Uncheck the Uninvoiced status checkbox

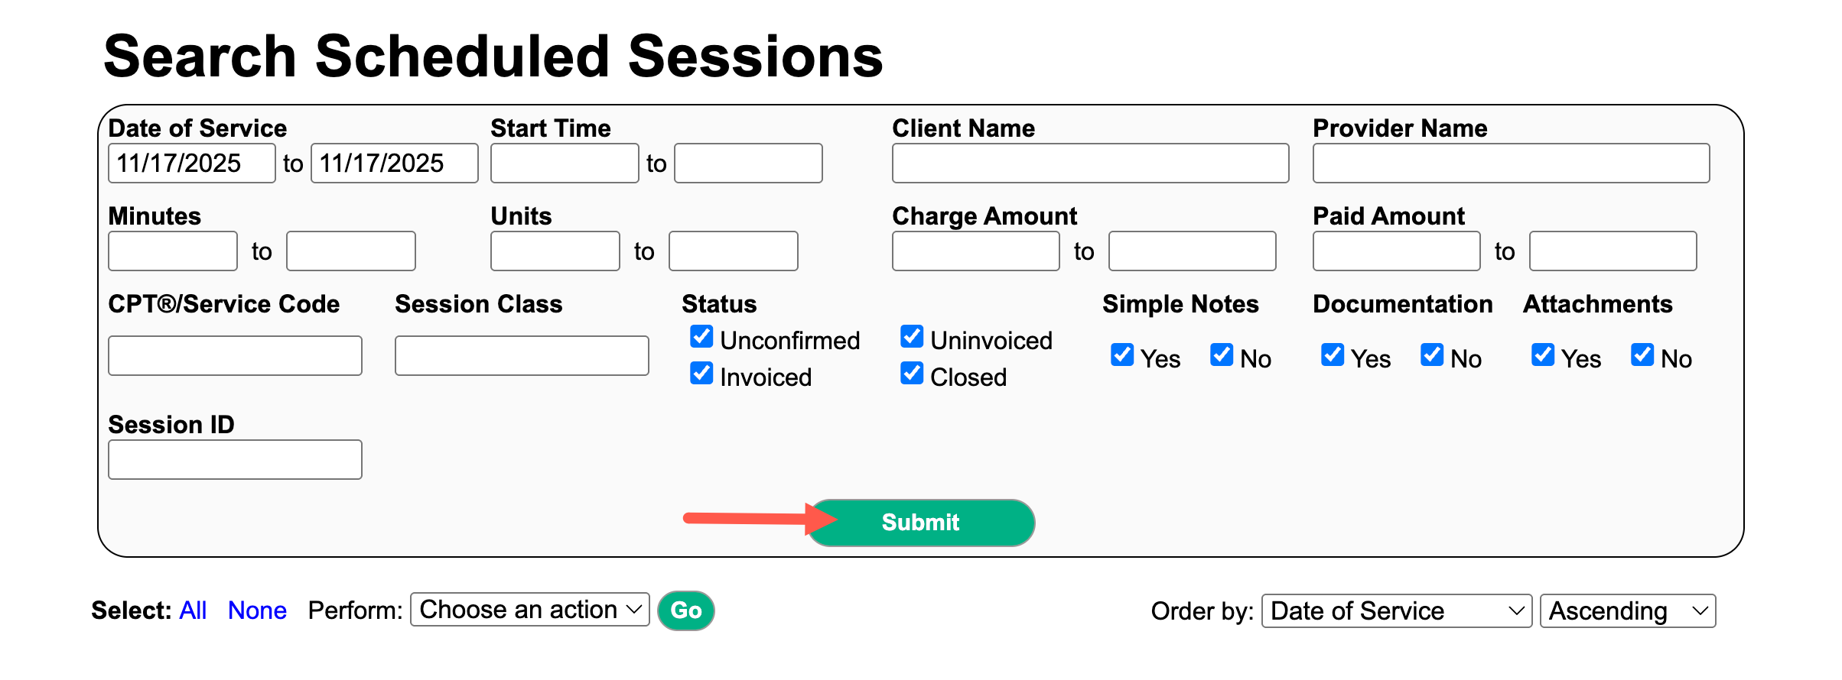coord(912,337)
